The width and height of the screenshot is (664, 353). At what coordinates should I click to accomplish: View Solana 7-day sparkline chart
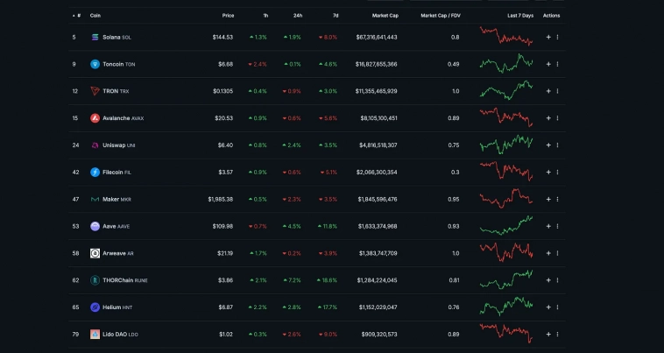[x=506, y=36]
